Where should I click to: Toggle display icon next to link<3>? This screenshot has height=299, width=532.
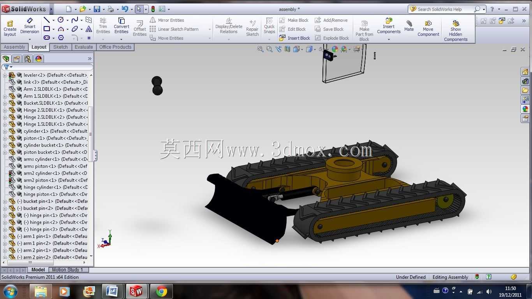click(x=19, y=82)
